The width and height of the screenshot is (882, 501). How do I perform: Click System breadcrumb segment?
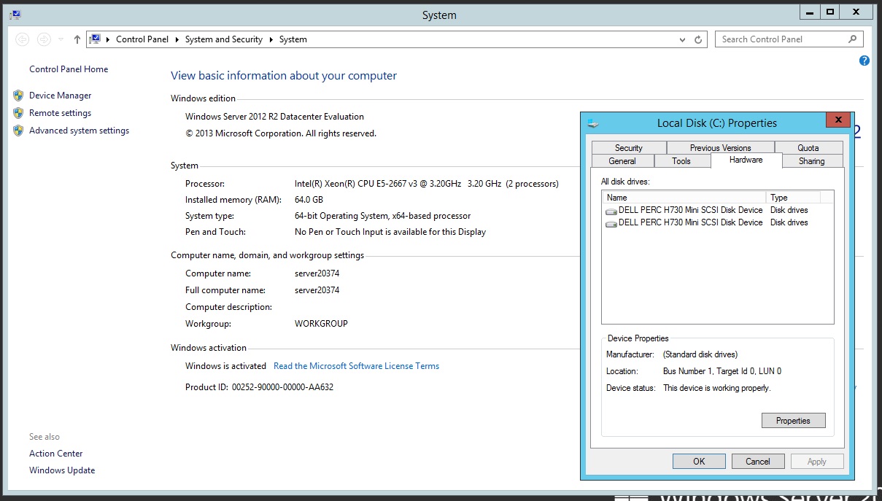coord(293,39)
